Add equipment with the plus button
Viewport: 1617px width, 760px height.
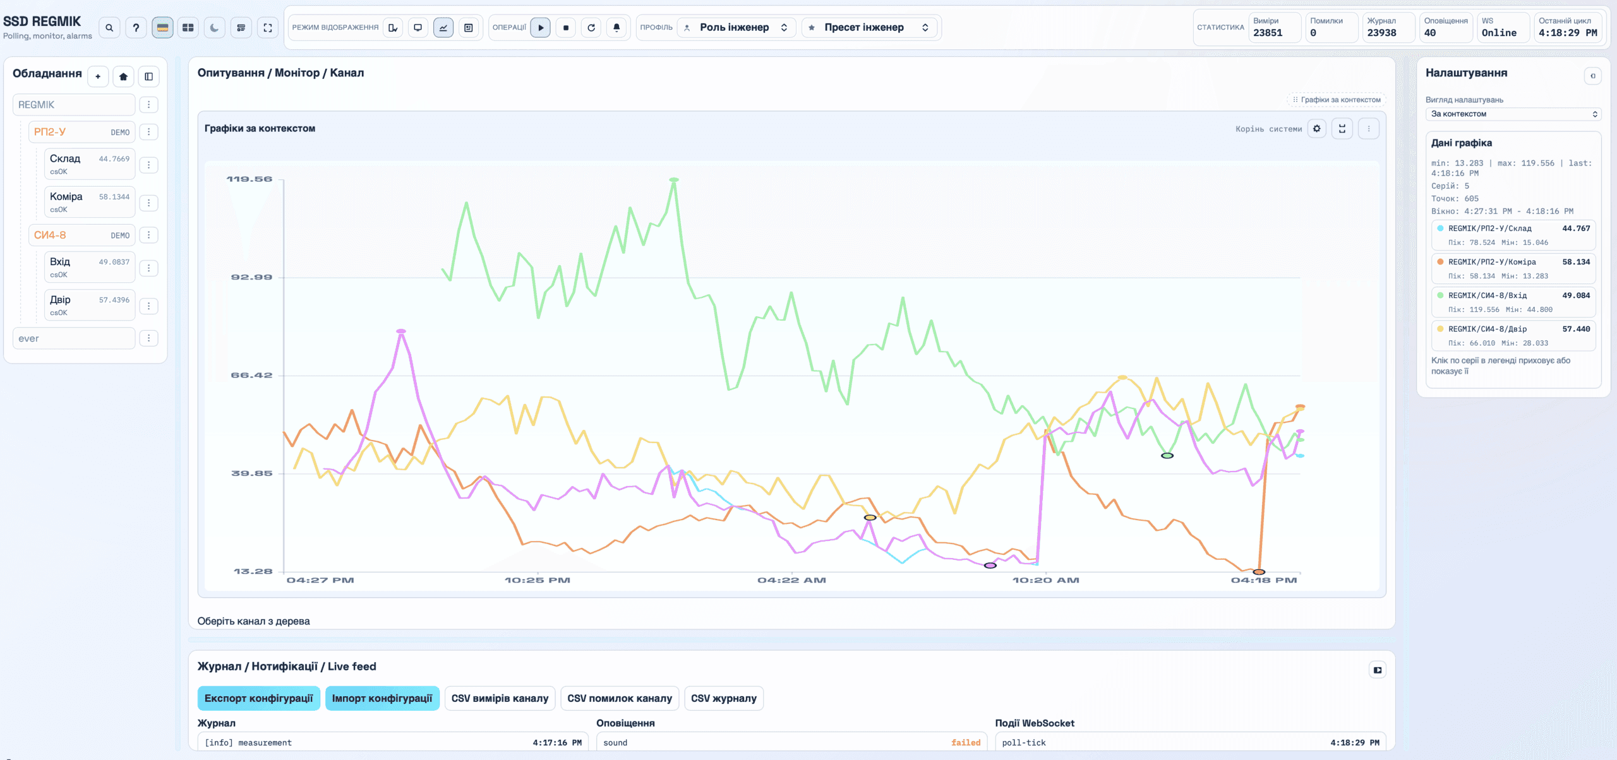[x=98, y=76]
